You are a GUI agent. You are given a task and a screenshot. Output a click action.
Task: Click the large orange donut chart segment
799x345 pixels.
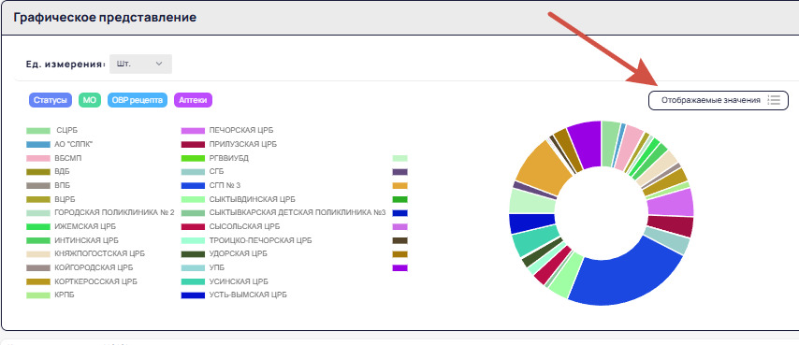click(x=545, y=168)
